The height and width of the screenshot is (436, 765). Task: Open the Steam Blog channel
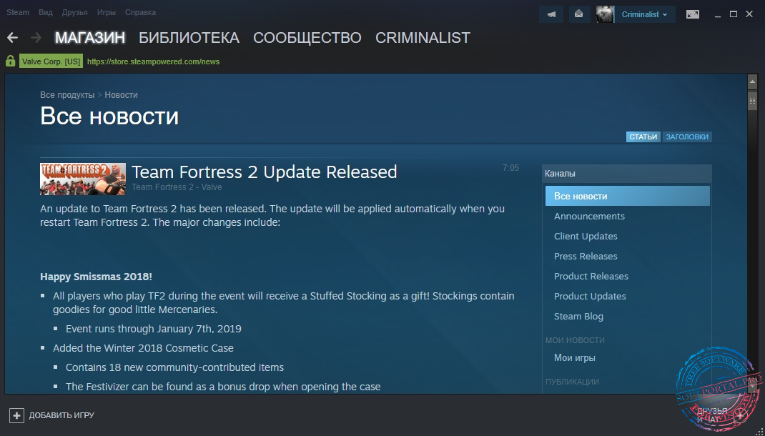578,317
